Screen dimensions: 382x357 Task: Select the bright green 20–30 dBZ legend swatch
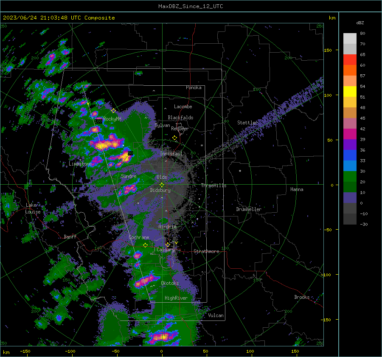click(350, 177)
